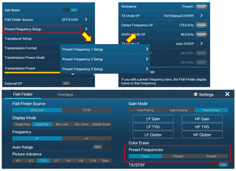This screenshot has height=171, width=236.
Task: Click the LF Clutter button
Action: [153, 135]
